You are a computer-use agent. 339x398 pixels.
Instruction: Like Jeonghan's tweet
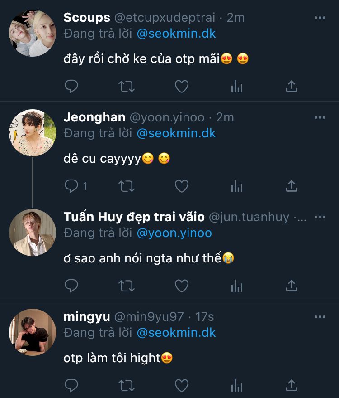(x=182, y=186)
